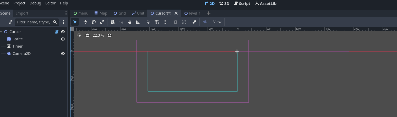
Task: Center the view using zoom reset icon
Action: 79,35
